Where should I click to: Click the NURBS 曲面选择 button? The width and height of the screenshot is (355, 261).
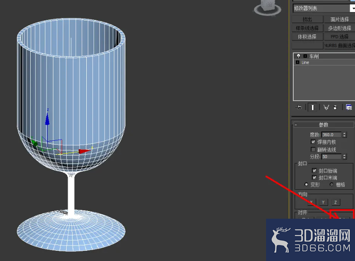[339, 45]
